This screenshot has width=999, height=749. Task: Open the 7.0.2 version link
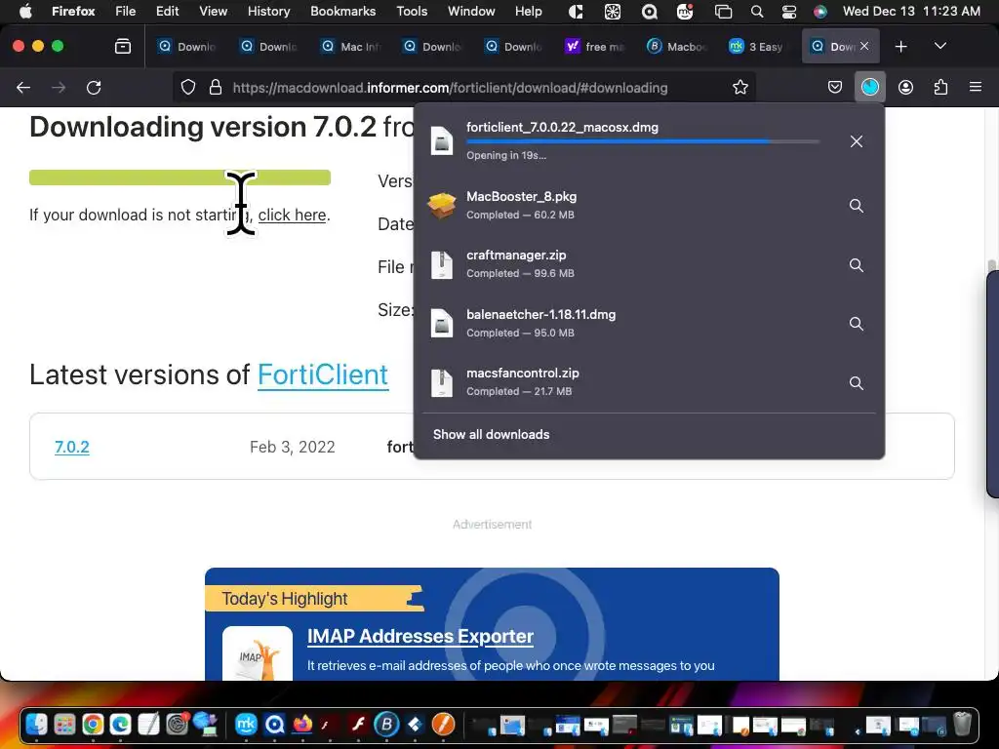tap(72, 447)
